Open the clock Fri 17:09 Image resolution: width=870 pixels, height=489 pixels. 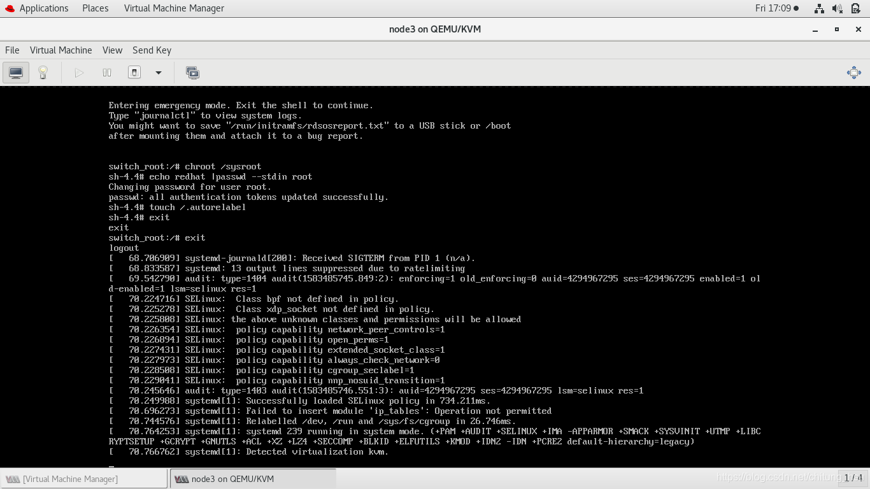tap(777, 8)
